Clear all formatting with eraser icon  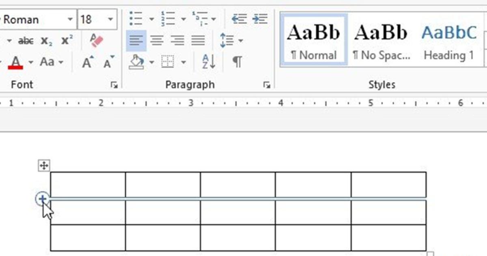coord(97,41)
